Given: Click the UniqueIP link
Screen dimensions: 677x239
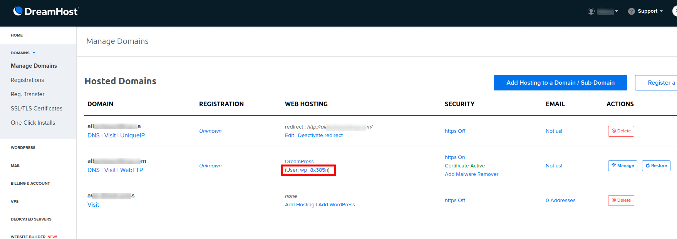Looking at the screenshot, I should coord(132,135).
